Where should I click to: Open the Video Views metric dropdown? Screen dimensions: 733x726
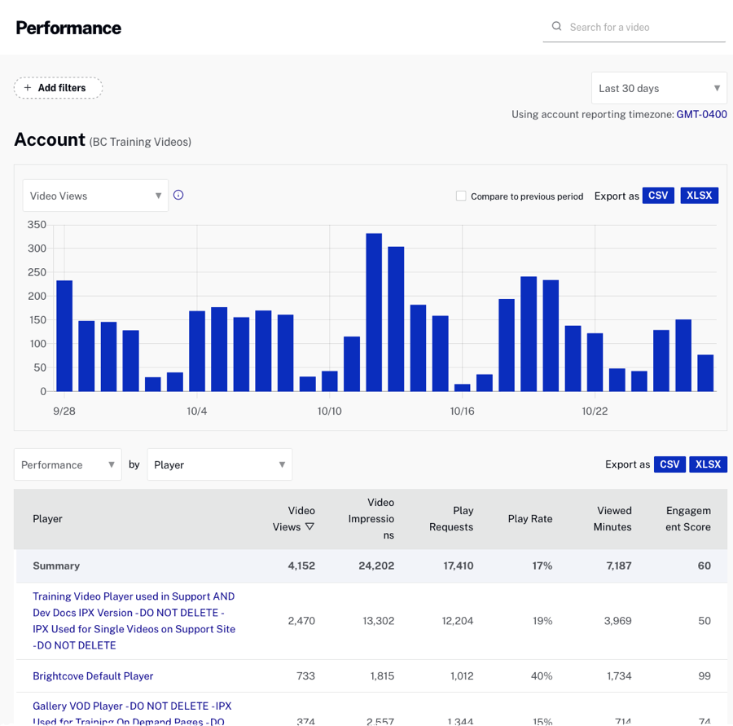point(94,196)
